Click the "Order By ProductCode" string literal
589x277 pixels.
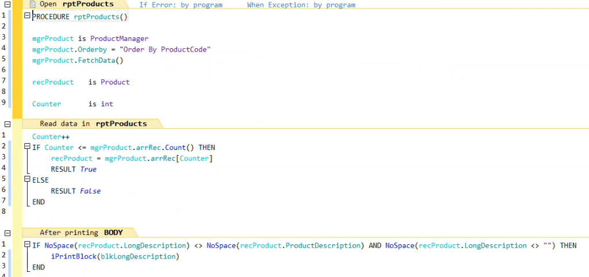[x=165, y=49]
